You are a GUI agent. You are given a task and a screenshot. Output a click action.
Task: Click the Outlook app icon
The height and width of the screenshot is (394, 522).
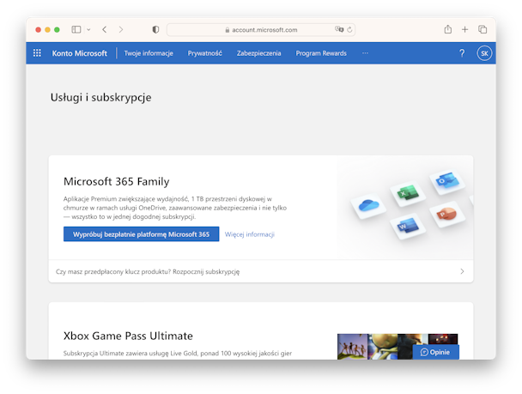[x=446, y=181]
